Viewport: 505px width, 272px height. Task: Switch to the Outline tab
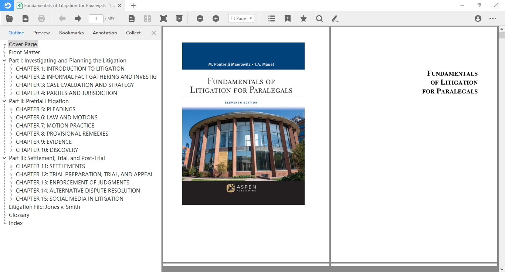(16, 33)
